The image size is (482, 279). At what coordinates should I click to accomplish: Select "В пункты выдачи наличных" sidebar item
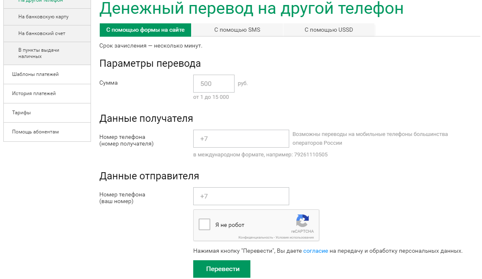point(47,53)
